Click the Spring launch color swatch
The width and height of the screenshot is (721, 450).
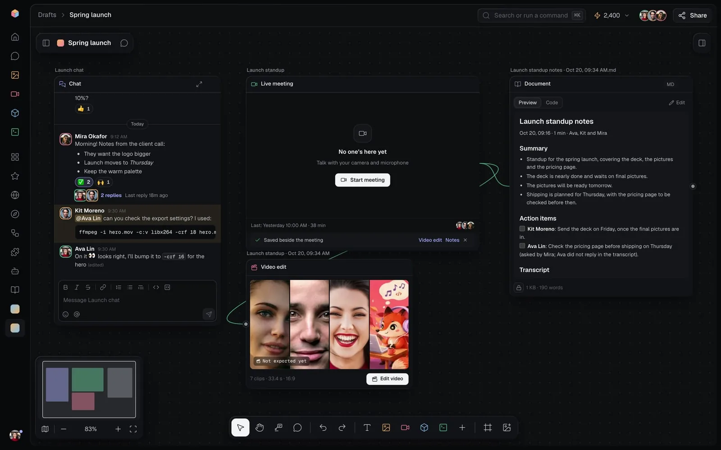(x=60, y=43)
